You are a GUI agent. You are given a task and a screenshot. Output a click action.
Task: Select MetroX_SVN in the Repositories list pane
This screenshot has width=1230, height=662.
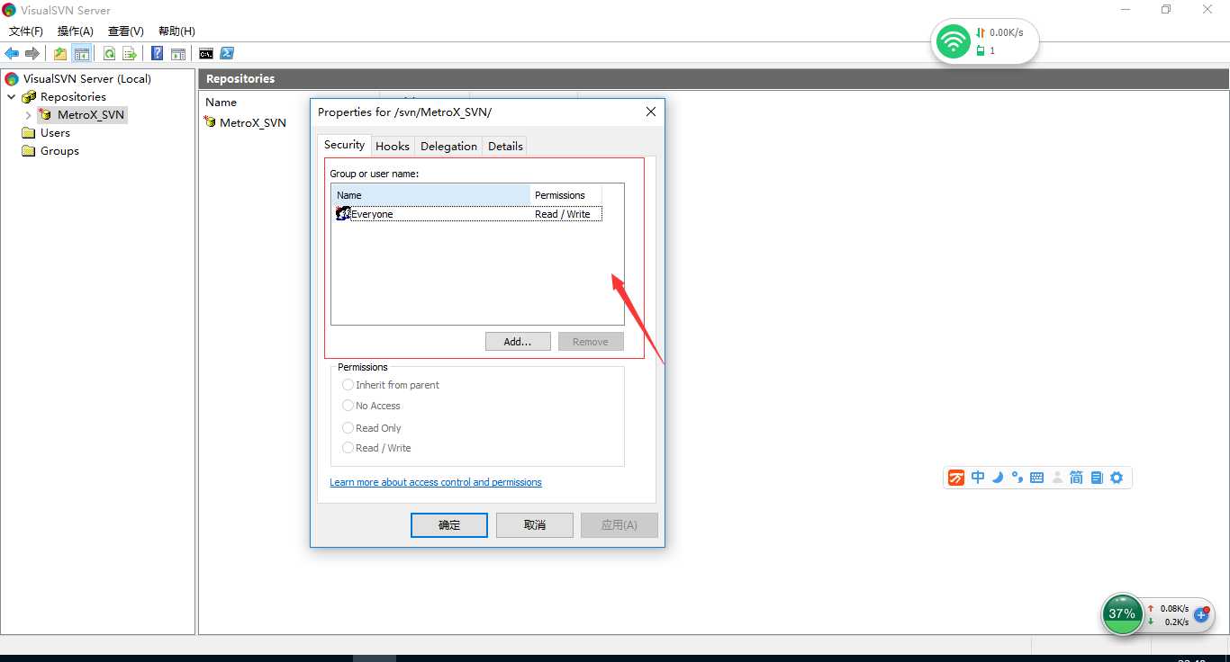point(253,123)
